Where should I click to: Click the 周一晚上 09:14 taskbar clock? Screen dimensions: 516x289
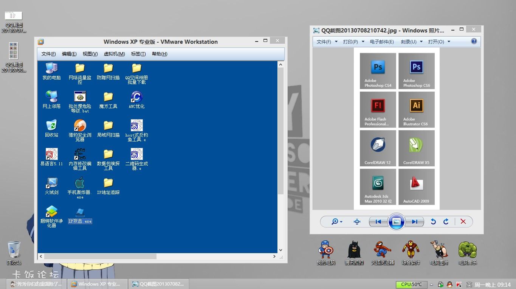pyautogui.click(x=493, y=284)
